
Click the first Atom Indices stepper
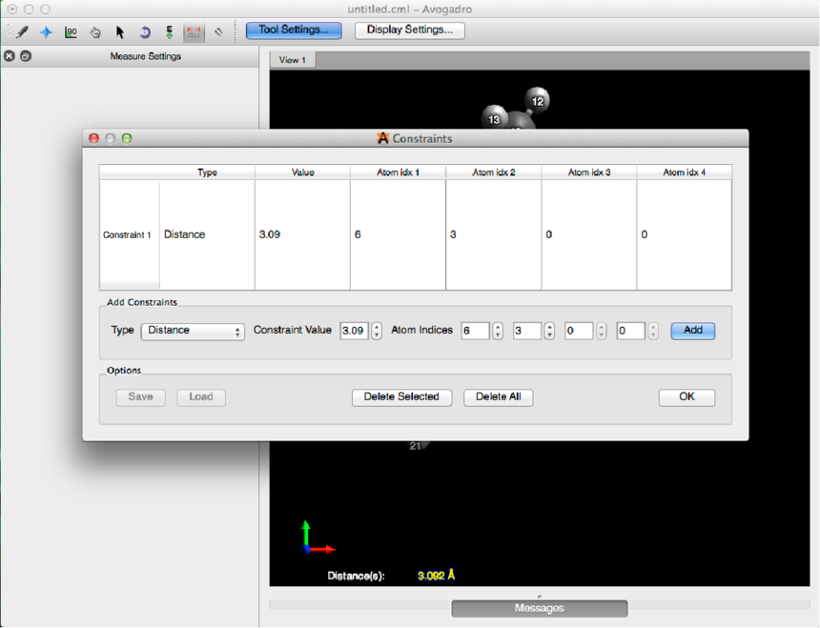tap(498, 331)
